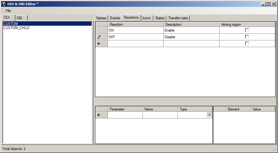This screenshot has height=153, width=278.
Task: Click the empty Reaction cell in new row
Action: 135,43
